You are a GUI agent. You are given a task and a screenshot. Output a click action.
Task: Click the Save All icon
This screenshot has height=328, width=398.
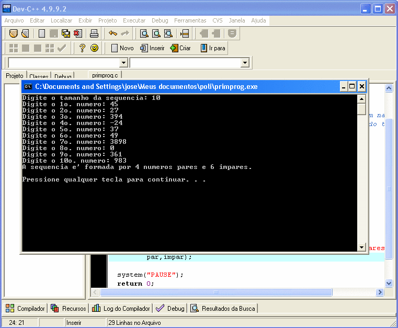[x=66, y=33]
